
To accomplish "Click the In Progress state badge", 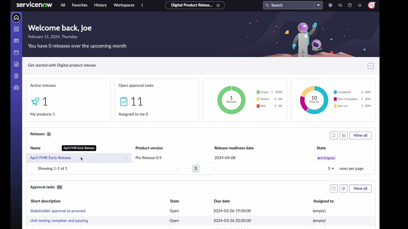I will (326, 158).
